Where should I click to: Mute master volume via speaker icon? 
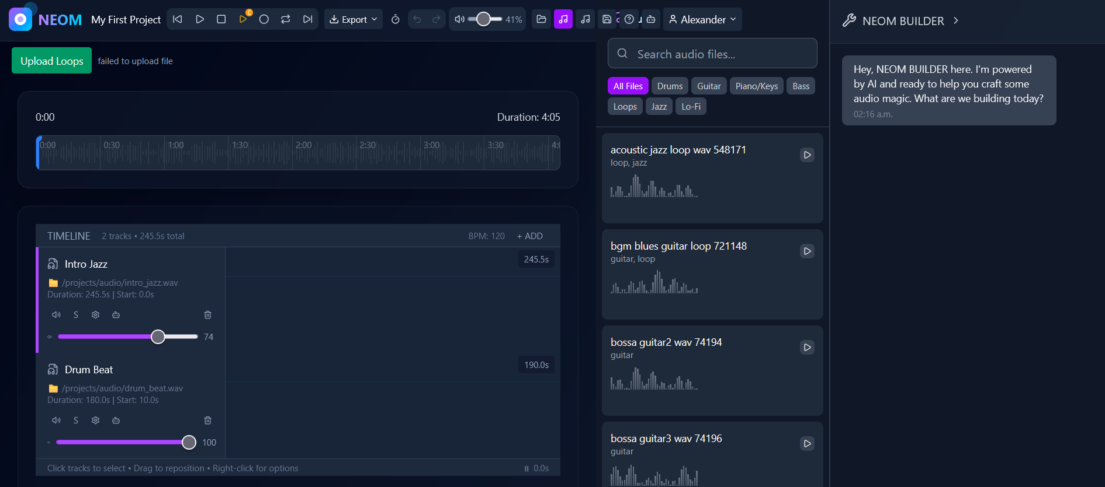pos(459,19)
